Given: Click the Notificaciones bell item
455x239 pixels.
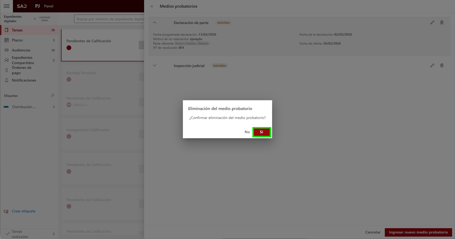Looking at the screenshot, I should [24, 80].
